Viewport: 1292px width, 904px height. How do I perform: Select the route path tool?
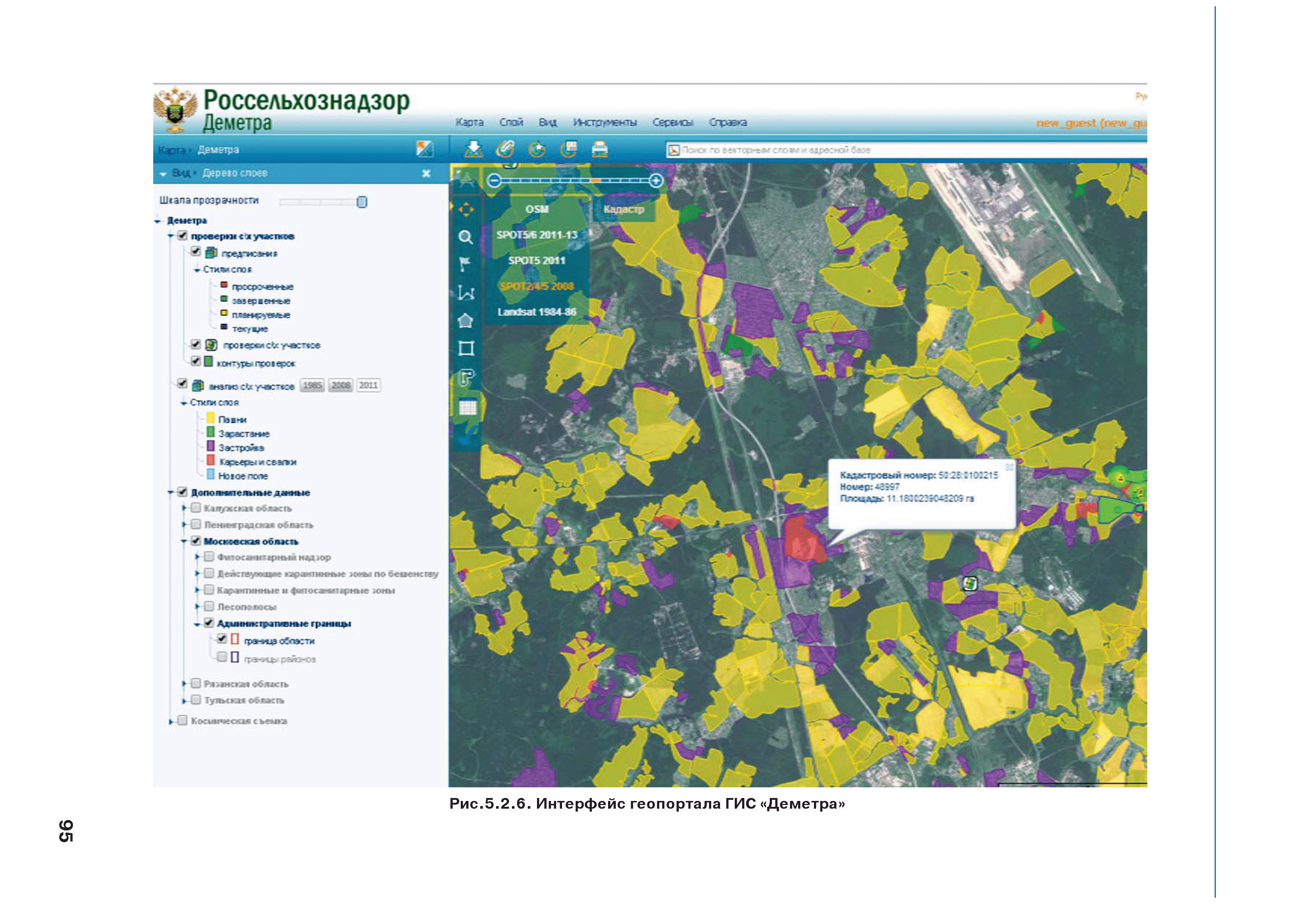click(x=467, y=377)
